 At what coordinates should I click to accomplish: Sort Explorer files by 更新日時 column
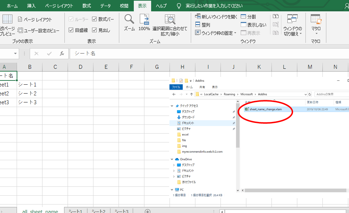coord(313,102)
